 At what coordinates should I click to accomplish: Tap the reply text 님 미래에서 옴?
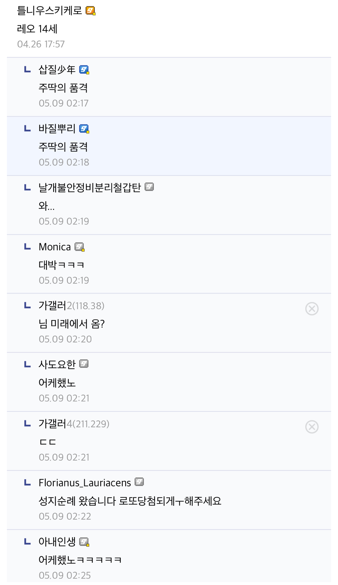pos(71,324)
